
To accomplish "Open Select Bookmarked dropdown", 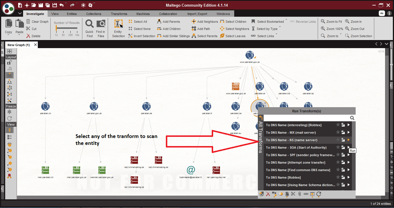I will (x=286, y=20).
